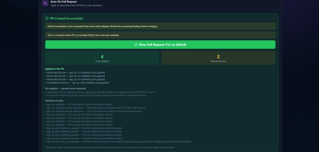Select the 2 Manual Review card

(218, 58)
